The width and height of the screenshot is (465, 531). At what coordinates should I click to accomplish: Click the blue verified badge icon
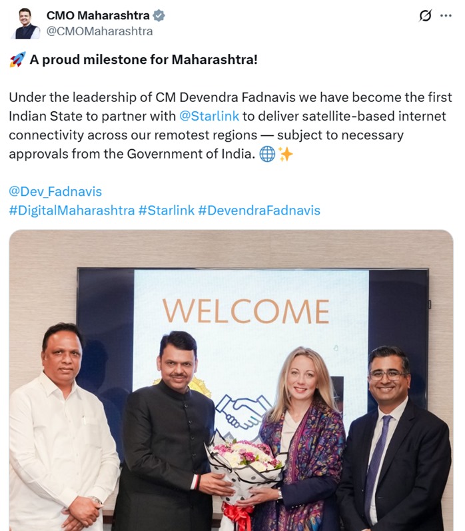[159, 15]
